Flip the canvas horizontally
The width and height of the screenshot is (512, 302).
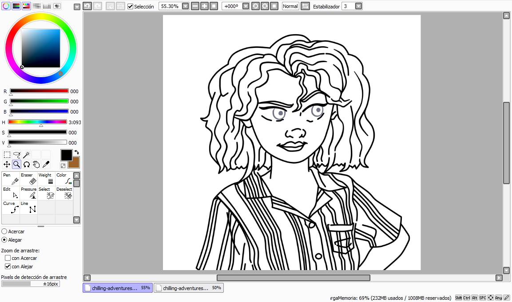point(305,6)
